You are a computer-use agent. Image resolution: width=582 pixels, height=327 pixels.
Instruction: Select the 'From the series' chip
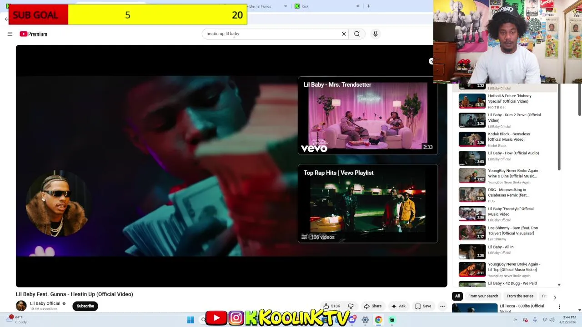click(x=520, y=296)
